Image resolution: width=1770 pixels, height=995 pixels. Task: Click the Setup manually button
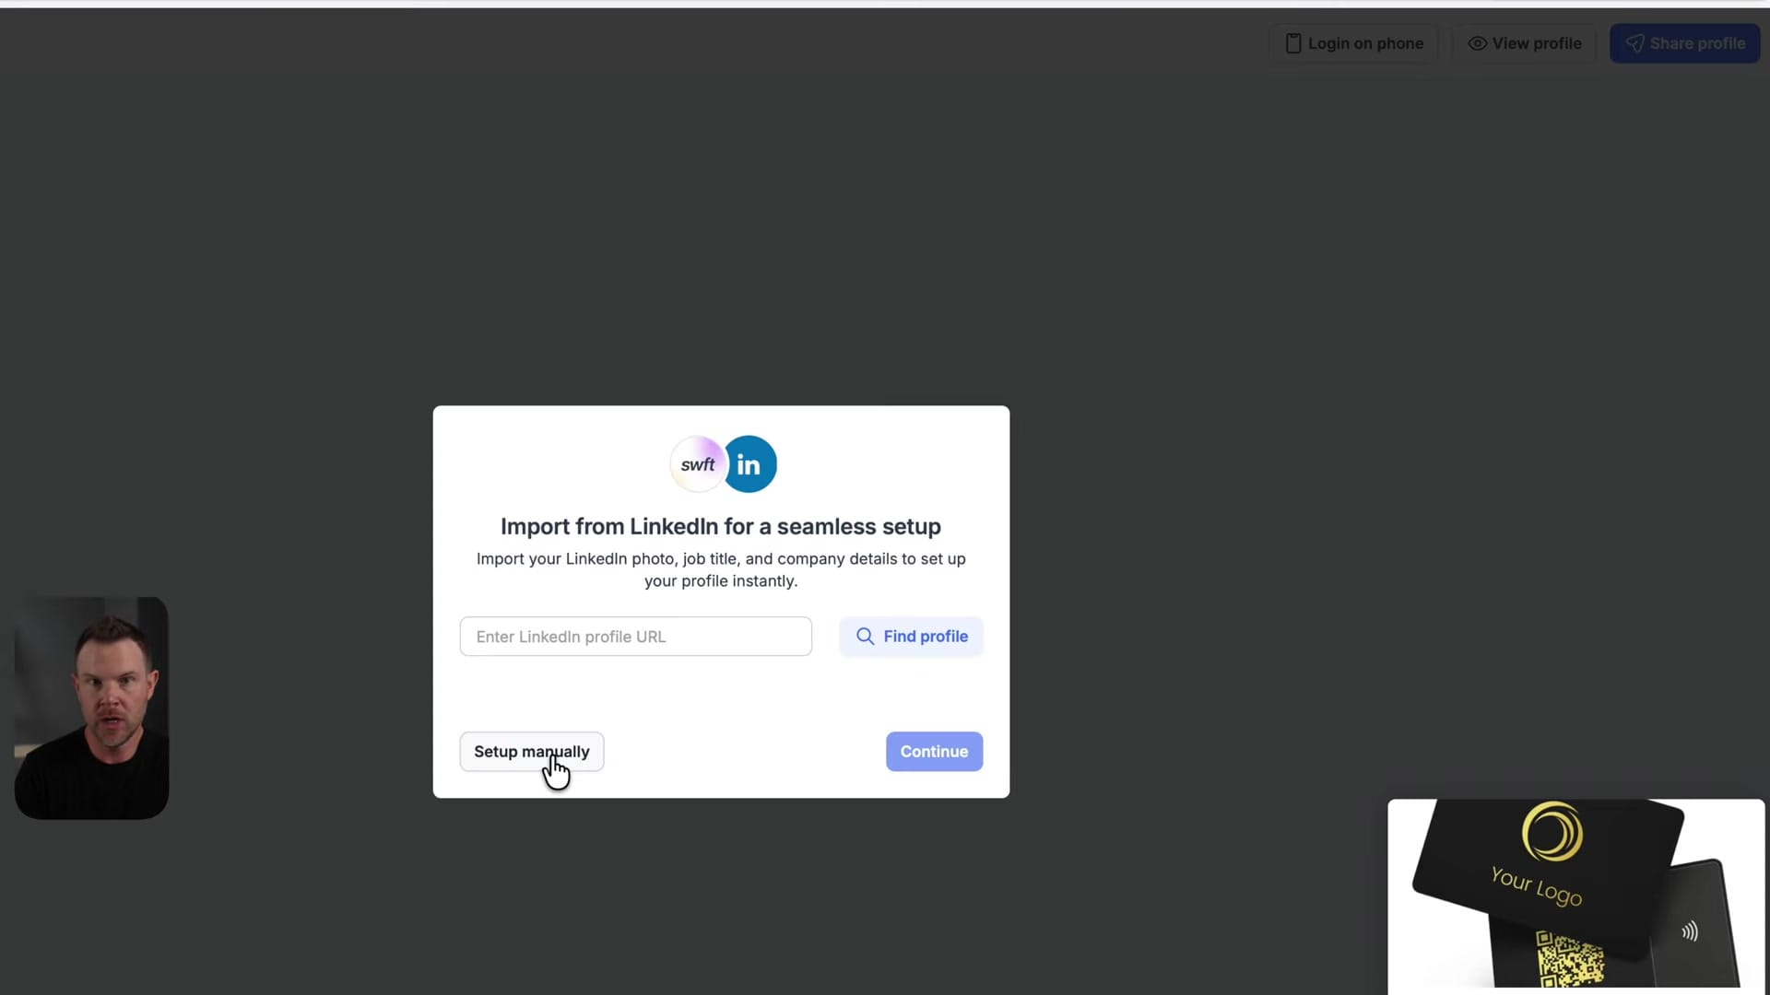pos(532,752)
